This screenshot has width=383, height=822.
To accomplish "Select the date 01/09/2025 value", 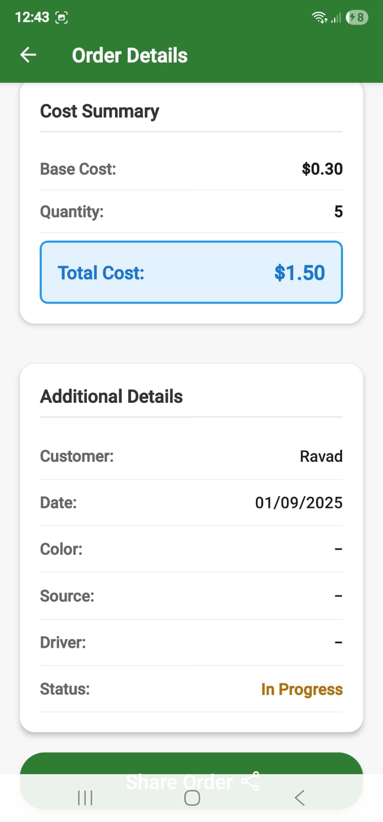I will 298,502.
